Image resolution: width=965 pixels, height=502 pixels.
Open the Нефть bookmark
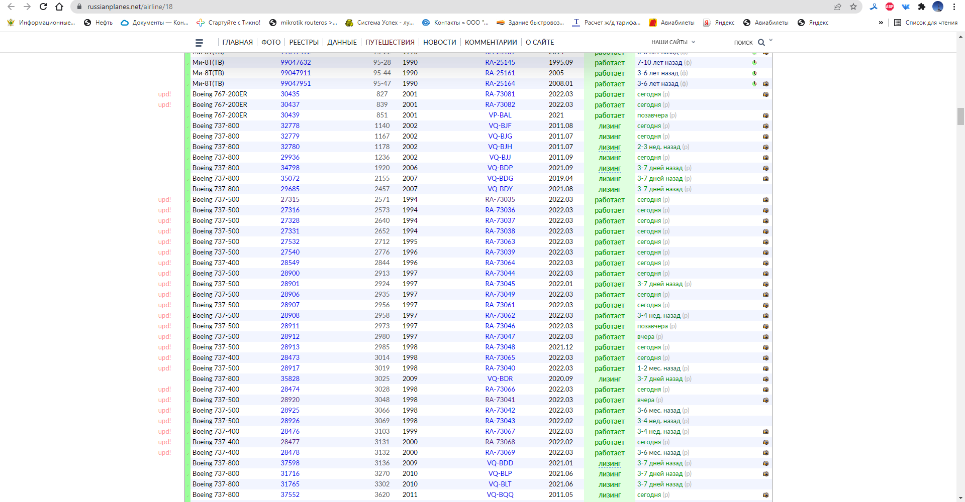click(99, 23)
